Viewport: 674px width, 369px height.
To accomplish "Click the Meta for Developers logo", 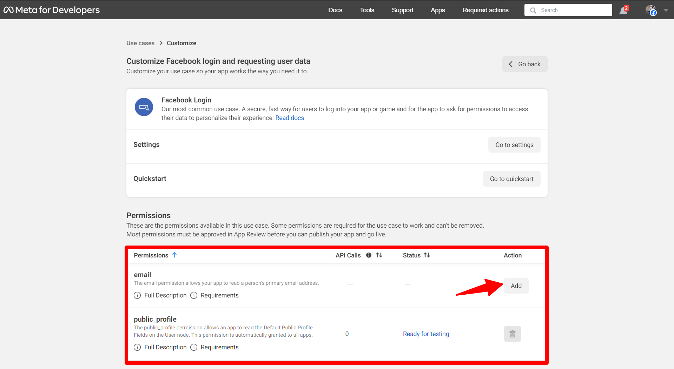I will 51,10.
